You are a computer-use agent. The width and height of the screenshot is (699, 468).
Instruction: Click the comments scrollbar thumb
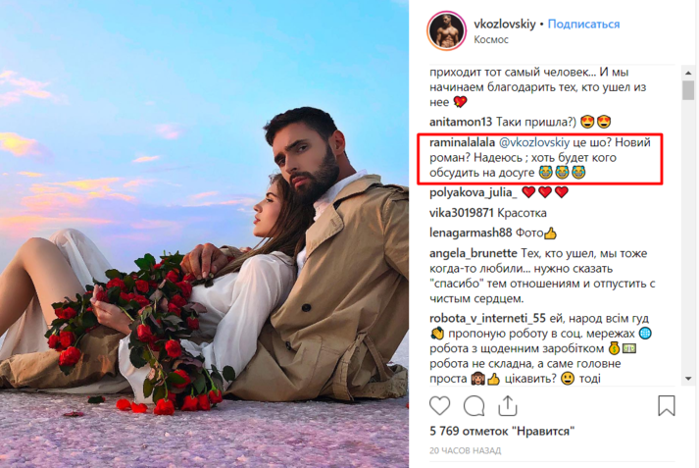[x=688, y=90]
